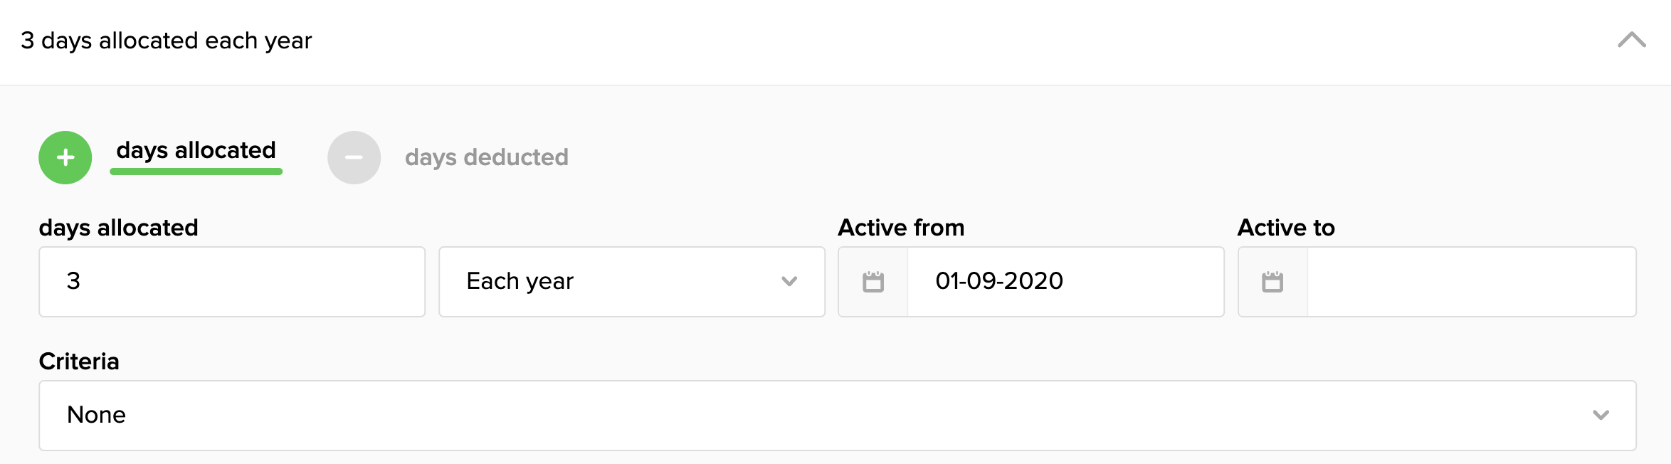Viewport: 1671px width, 464px height.
Task: Click the Each year dropdown chevron
Action: [789, 282]
